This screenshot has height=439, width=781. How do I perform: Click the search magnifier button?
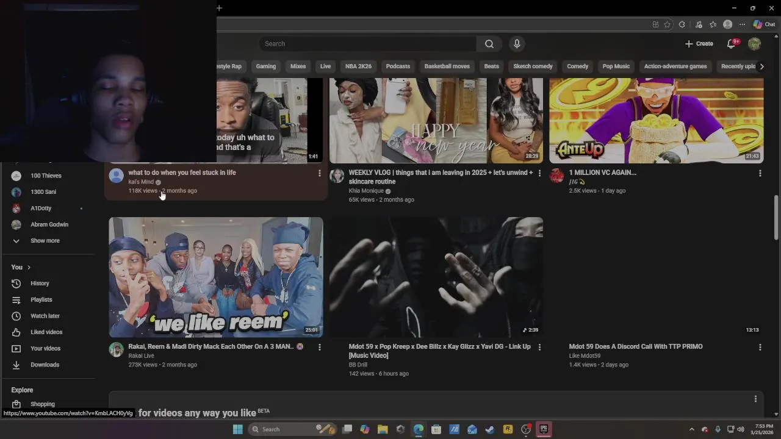tap(489, 44)
